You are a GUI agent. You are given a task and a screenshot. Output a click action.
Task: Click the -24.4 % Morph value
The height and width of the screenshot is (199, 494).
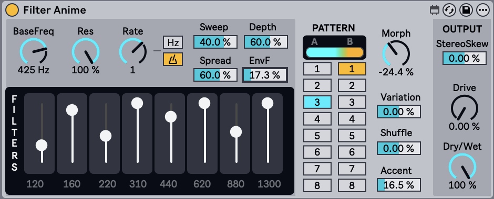click(396, 72)
